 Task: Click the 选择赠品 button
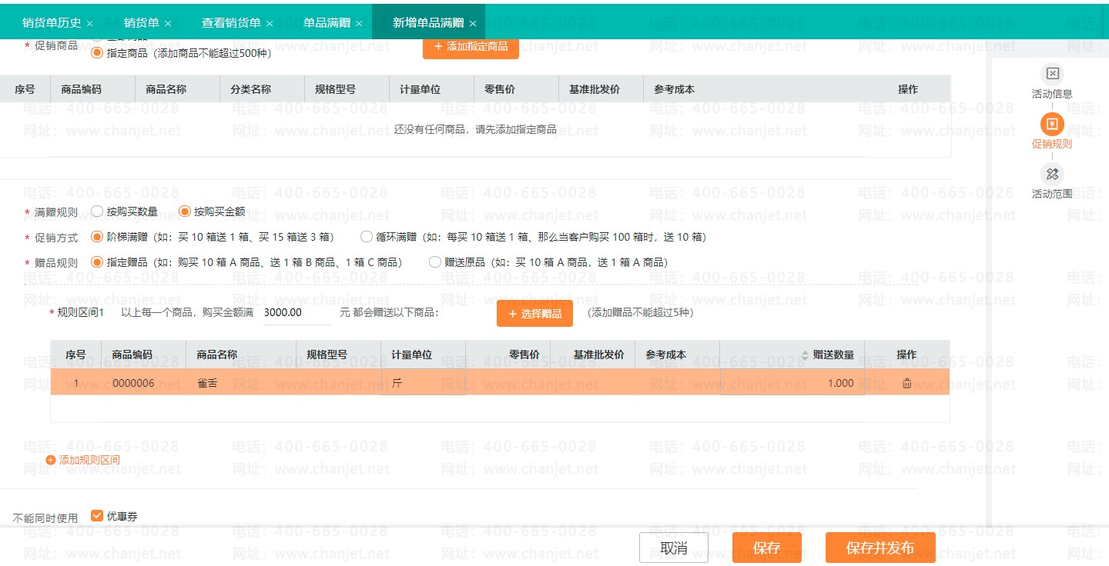[535, 314]
